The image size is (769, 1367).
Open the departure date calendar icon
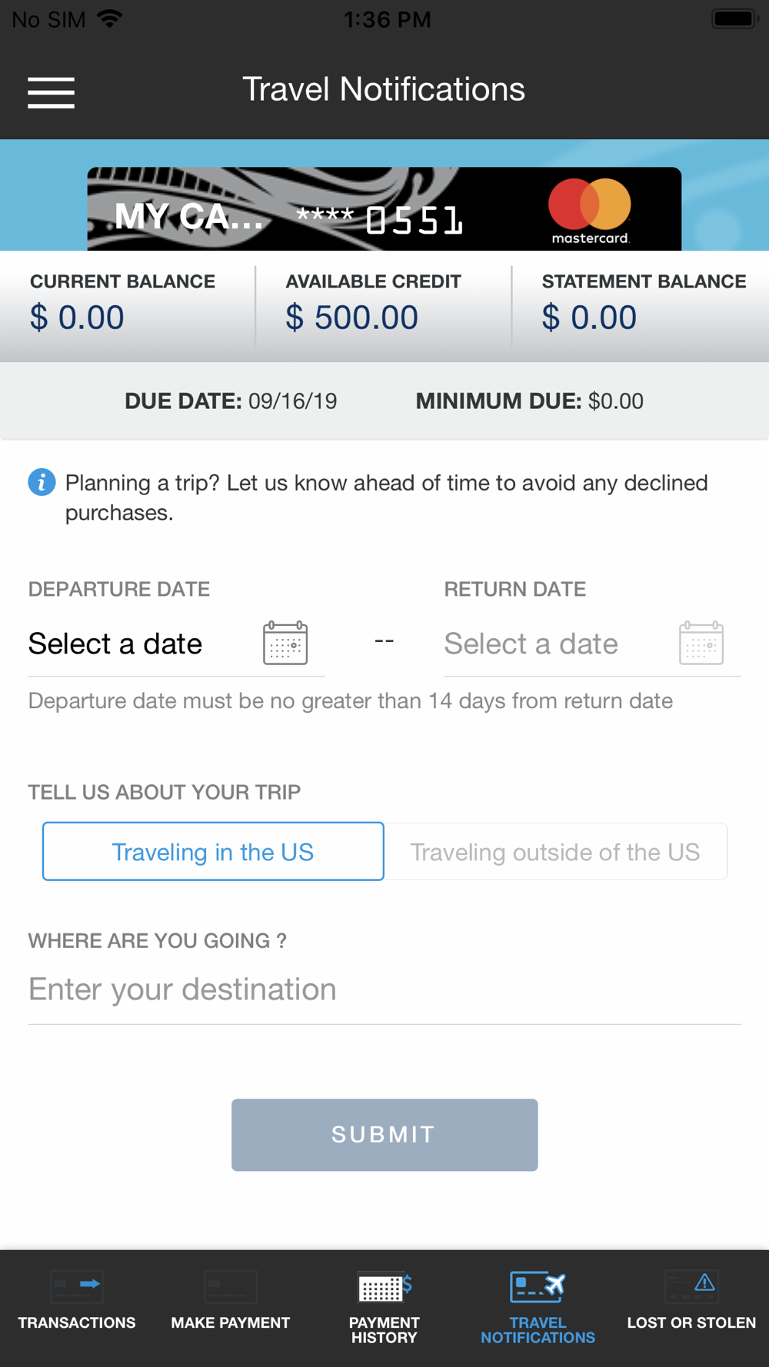coord(285,643)
